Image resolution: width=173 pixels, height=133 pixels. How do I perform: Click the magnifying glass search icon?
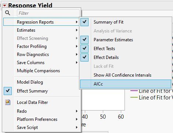coord(8,13)
